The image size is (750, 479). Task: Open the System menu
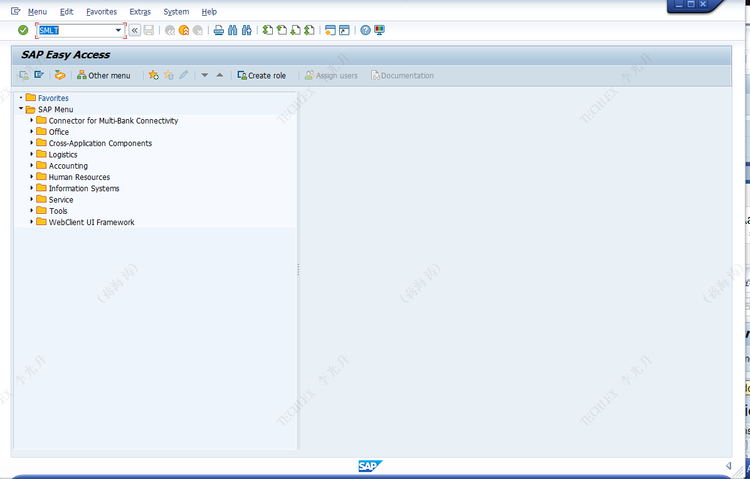click(176, 11)
